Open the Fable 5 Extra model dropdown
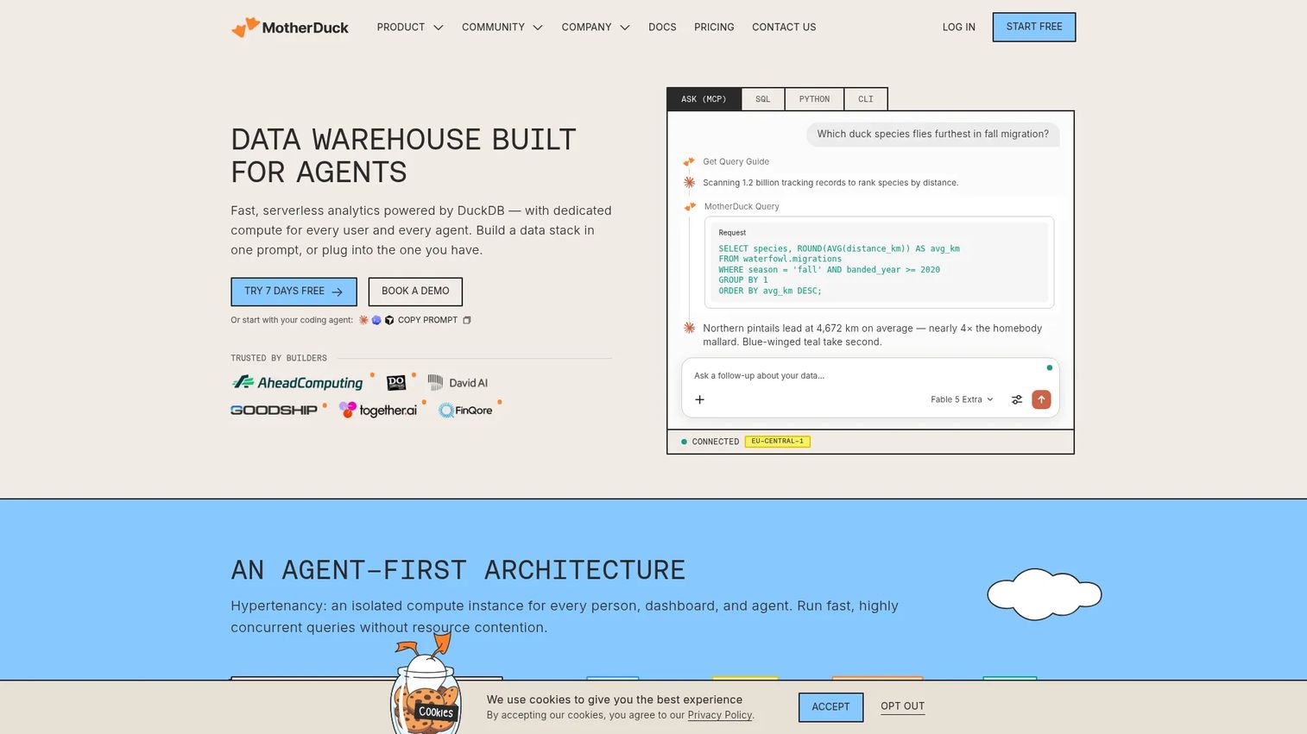This screenshot has width=1307, height=734. click(x=962, y=399)
